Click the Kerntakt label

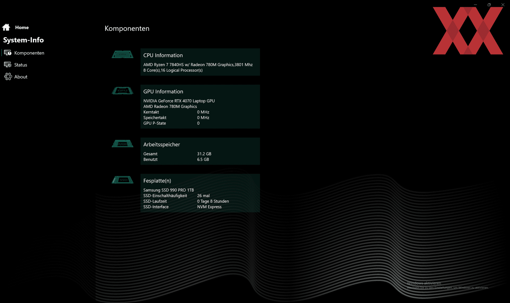(x=151, y=112)
